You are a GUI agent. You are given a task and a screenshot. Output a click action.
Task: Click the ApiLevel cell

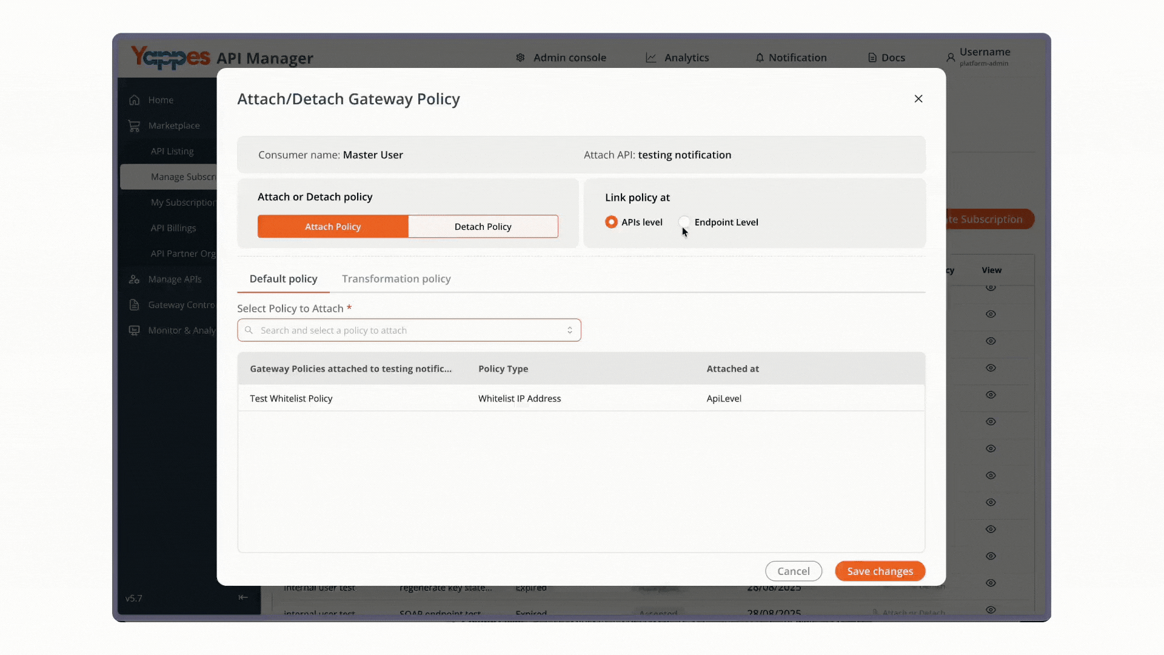pos(724,398)
